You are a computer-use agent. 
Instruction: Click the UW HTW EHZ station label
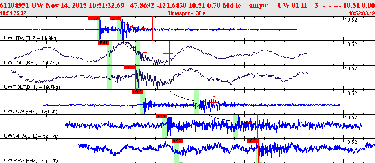[31, 38]
